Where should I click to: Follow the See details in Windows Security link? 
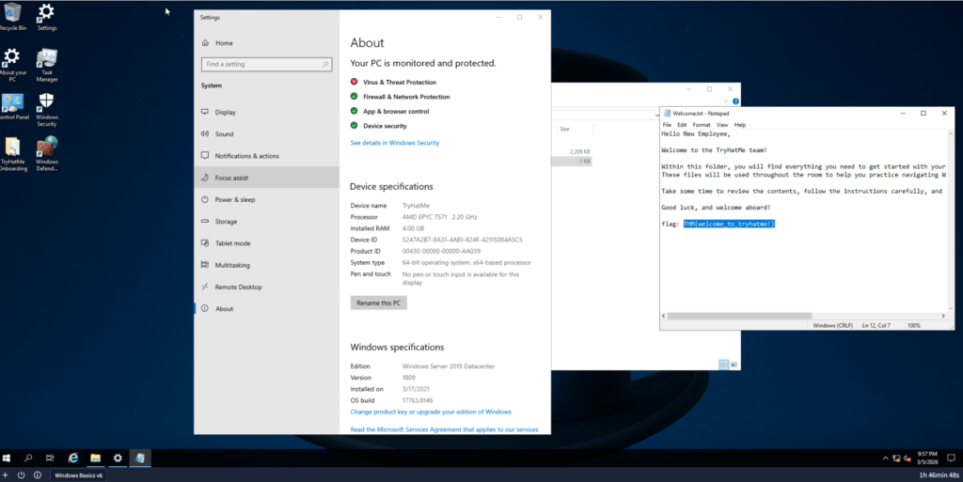click(394, 143)
